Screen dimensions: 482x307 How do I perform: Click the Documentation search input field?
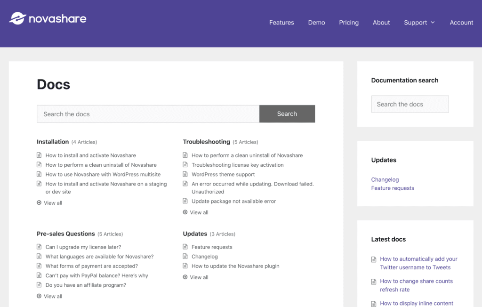click(410, 104)
